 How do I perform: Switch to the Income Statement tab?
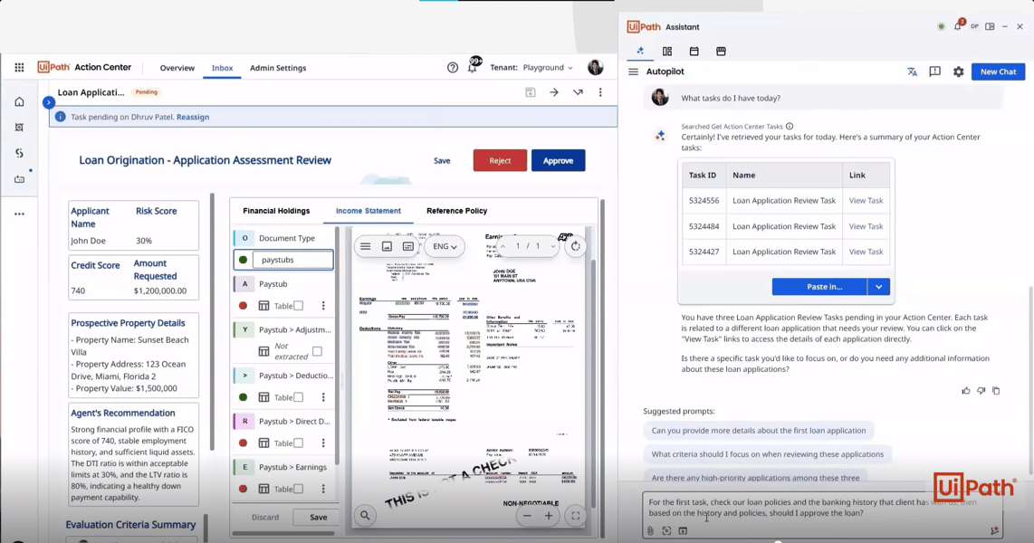(368, 211)
